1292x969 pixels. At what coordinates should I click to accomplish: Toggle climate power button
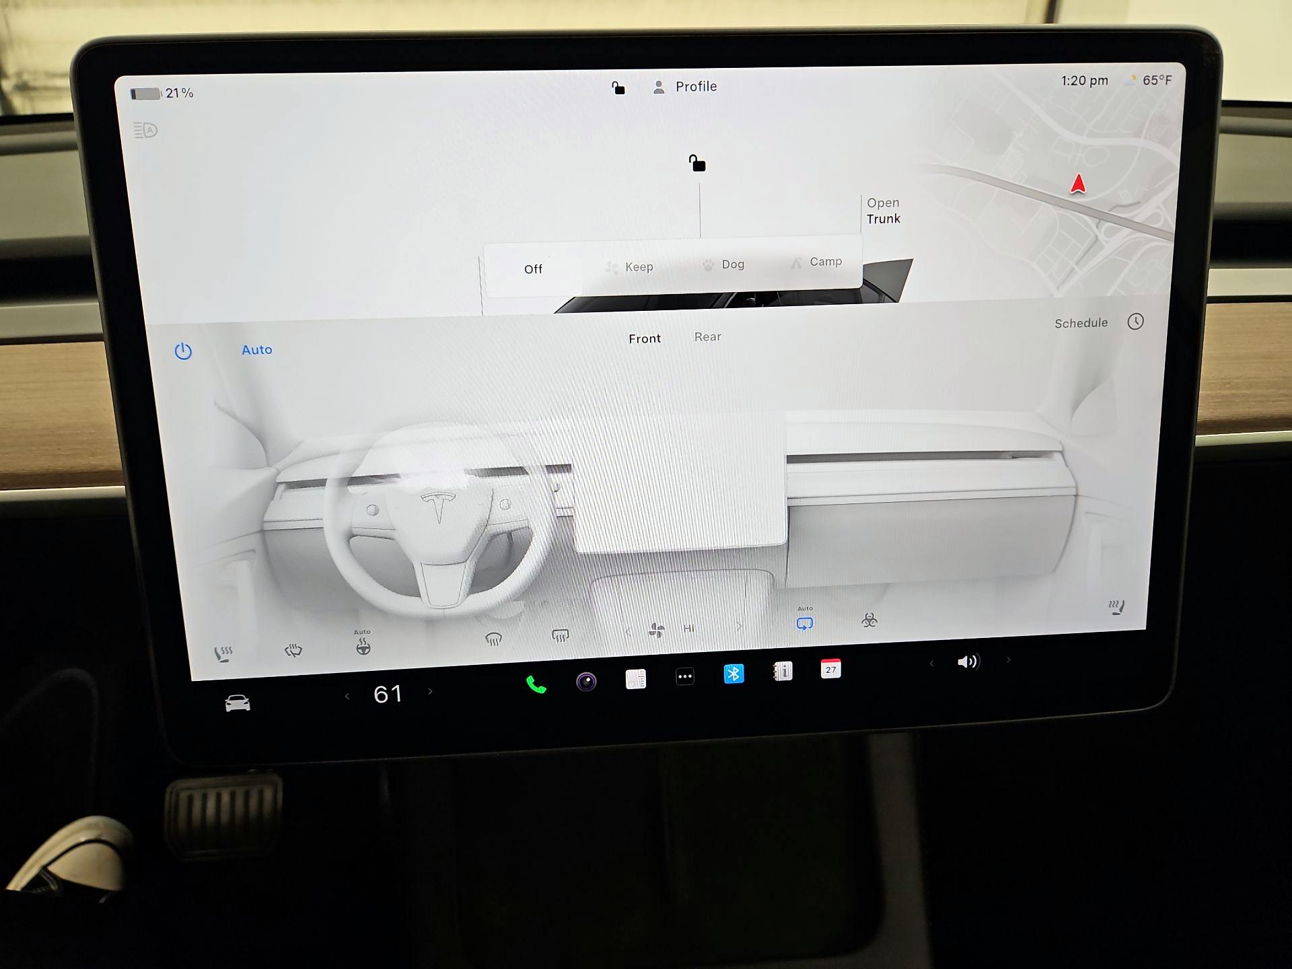[x=183, y=351]
